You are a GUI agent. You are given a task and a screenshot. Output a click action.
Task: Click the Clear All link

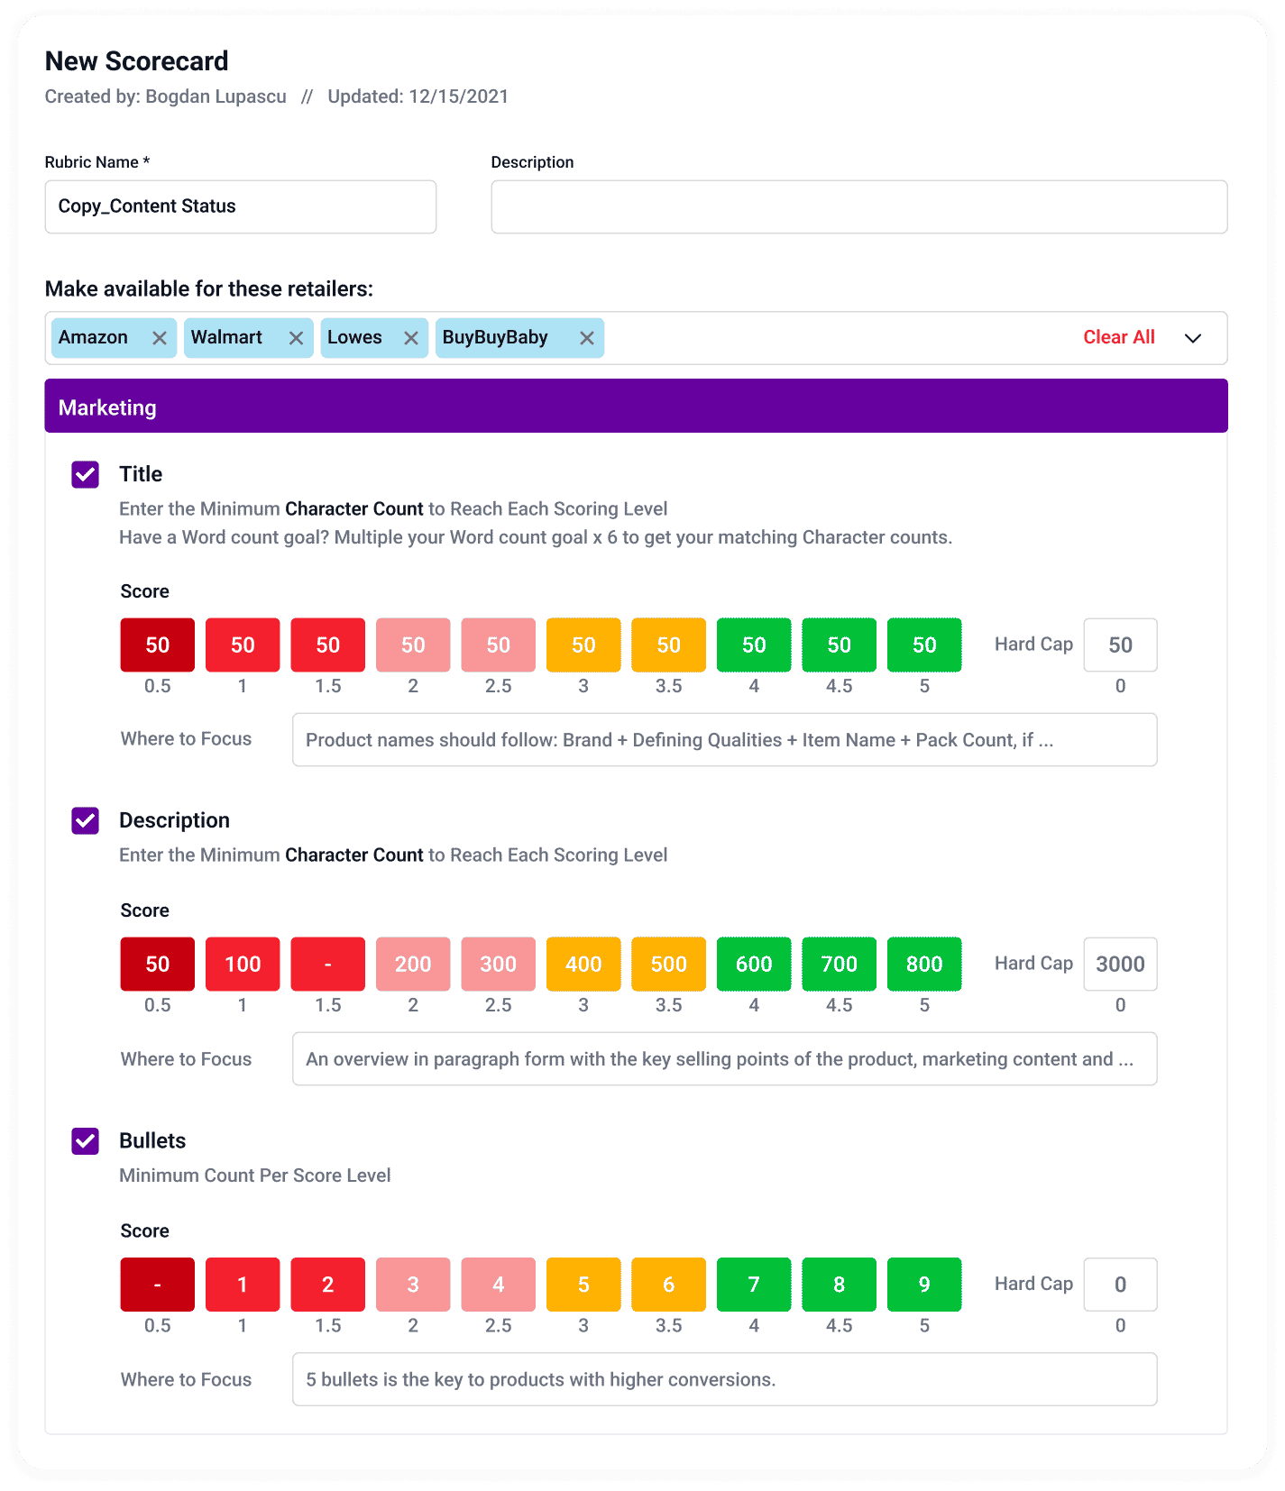point(1118,336)
